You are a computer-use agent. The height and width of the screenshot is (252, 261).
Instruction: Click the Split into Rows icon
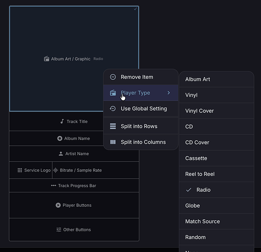click(x=113, y=126)
